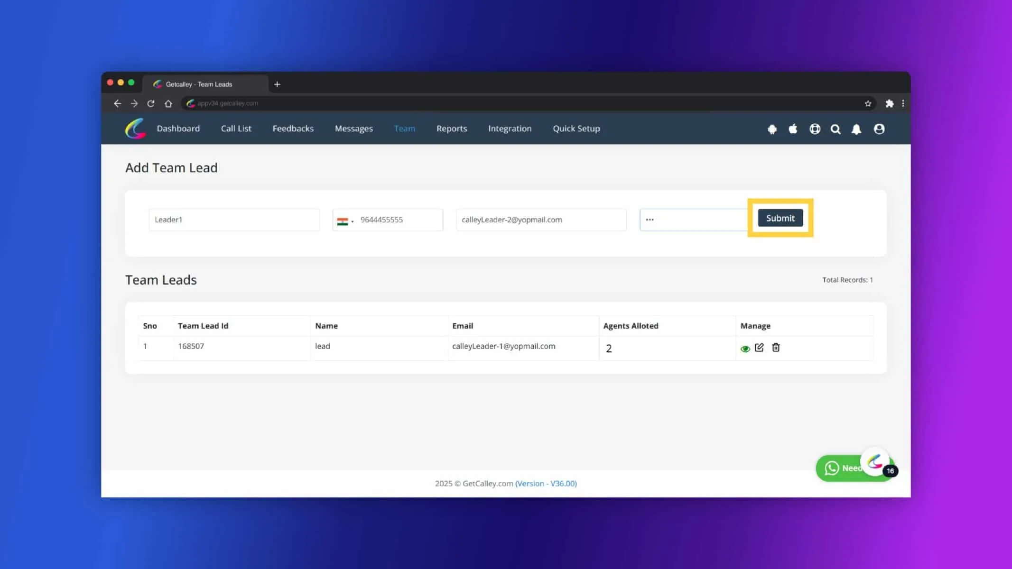Click the Submit button
Viewport: 1012px width, 569px height.
click(x=780, y=218)
